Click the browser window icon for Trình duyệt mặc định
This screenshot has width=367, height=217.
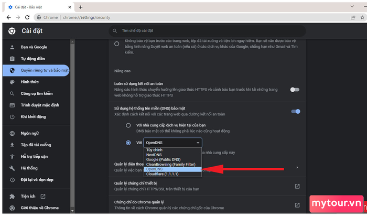tap(12, 105)
